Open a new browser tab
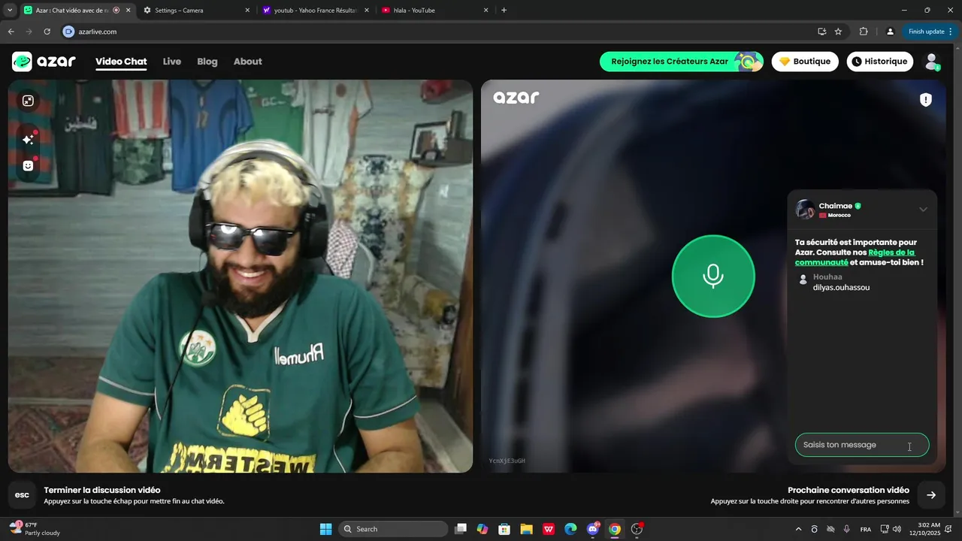Image resolution: width=962 pixels, height=541 pixels. 504,11
